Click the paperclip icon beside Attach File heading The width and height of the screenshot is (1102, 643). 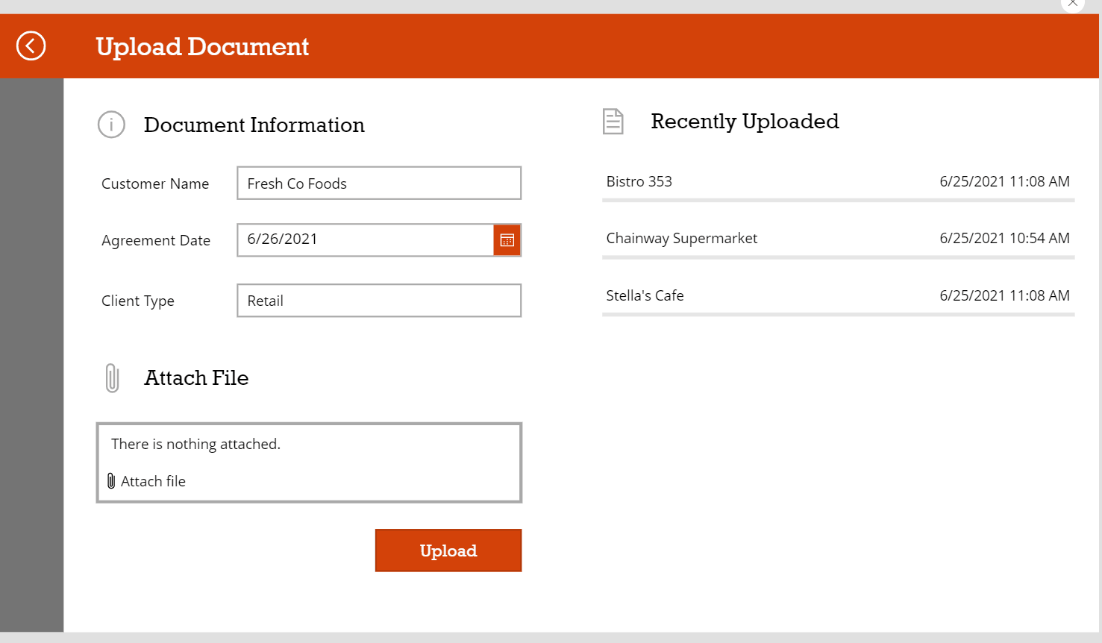112,377
